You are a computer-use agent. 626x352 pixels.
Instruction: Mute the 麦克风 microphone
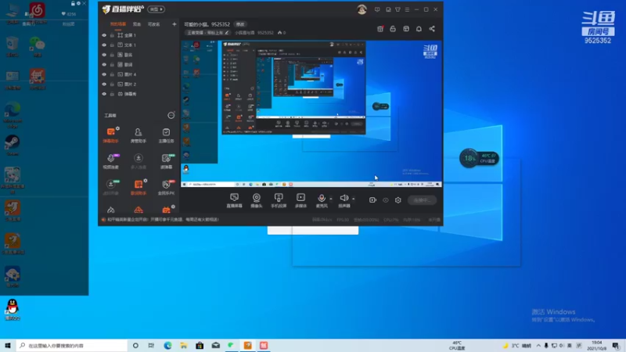[x=322, y=199]
